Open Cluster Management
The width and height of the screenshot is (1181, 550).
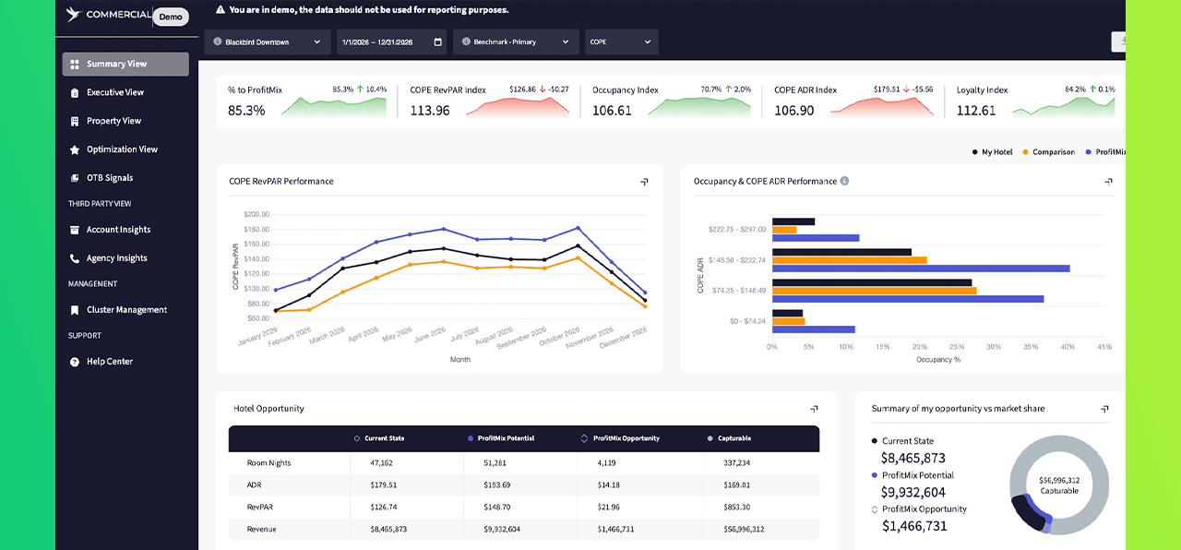pyautogui.click(x=125, y=310)
